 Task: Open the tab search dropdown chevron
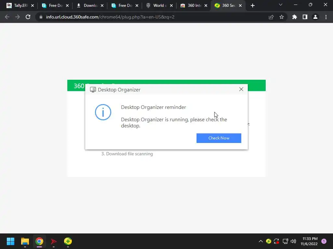(281, 5)
